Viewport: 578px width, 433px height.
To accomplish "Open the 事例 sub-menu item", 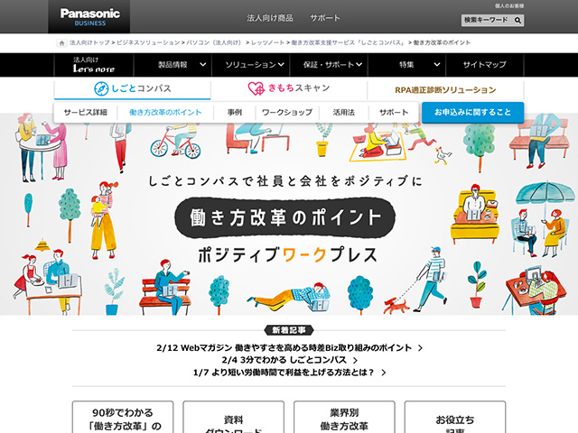I will [x=235, y=112].
